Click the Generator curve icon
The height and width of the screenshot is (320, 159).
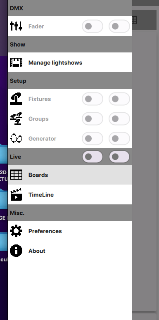click(x=16, y=138)
